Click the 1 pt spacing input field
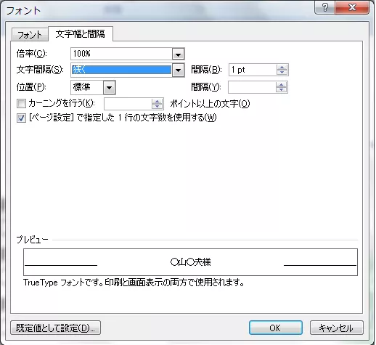376x345 pixels. click(253, 70)
